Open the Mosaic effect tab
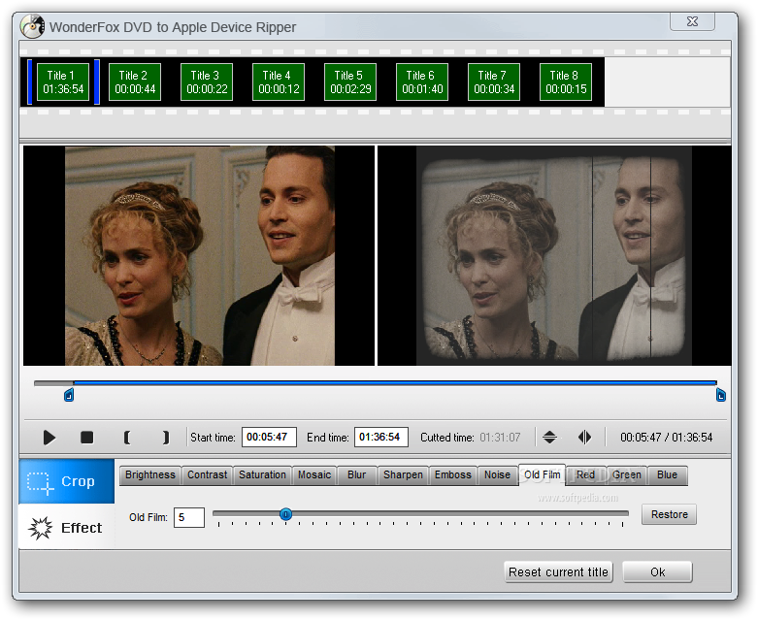758x620 pixels. (314, 475)
